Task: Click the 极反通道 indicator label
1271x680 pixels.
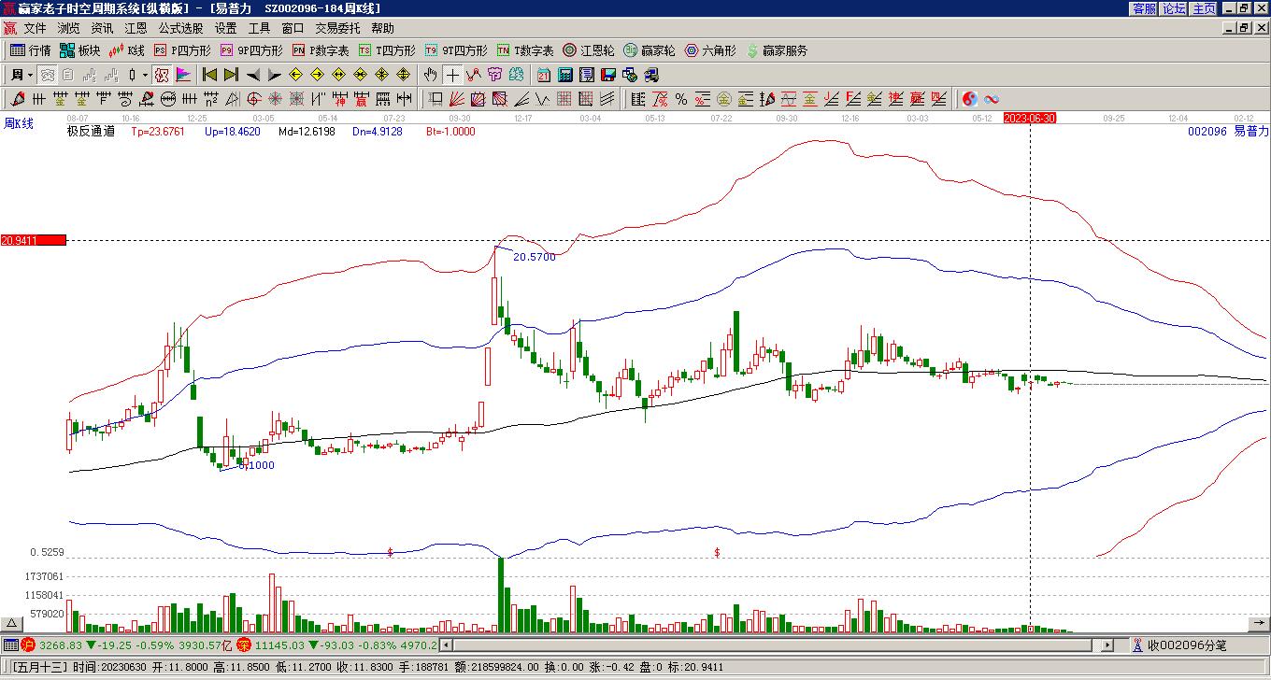Action: tap(91, 132)
